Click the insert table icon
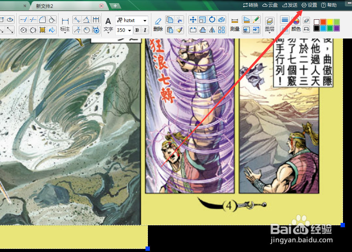This screenshot has width=352, height=252. coord(256,30)
